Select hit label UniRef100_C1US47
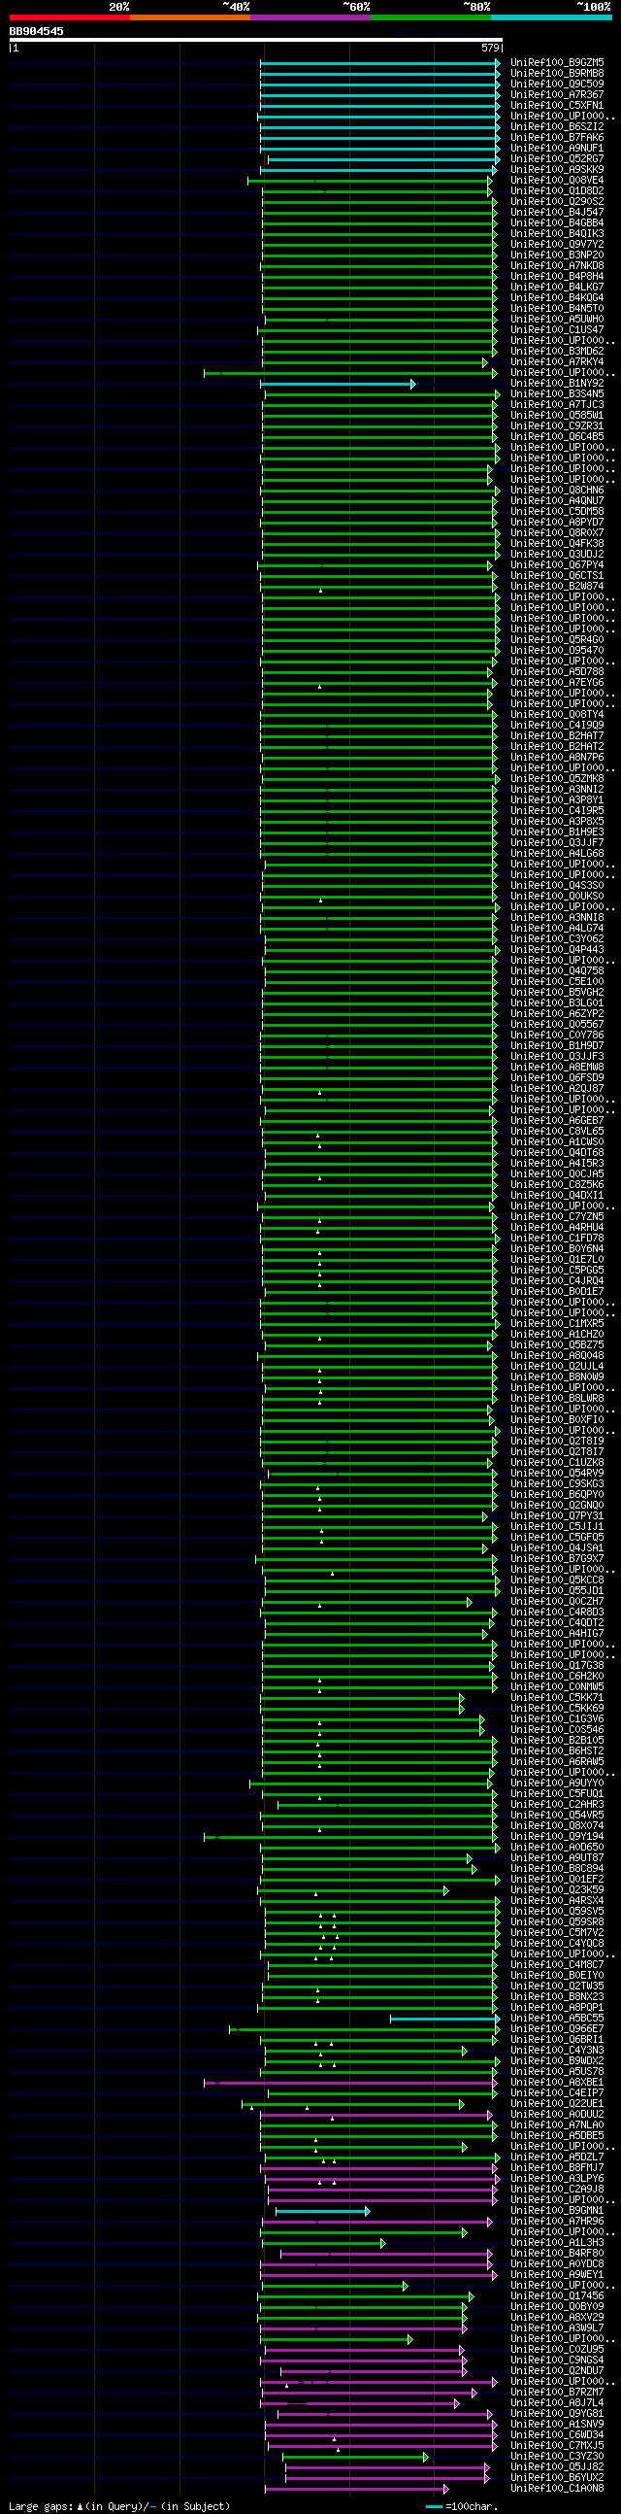Screen dimensions: 621x2514 click(557, 330)
